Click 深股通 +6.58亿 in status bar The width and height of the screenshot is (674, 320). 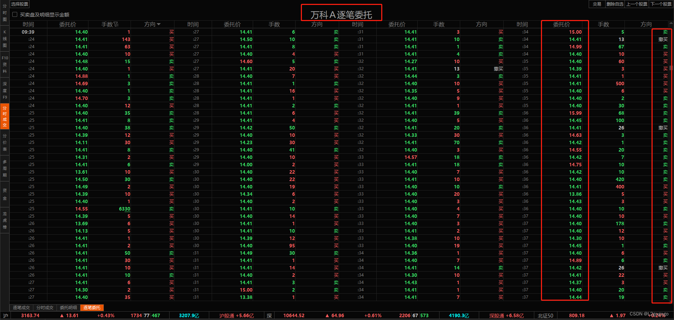[507, 315]
